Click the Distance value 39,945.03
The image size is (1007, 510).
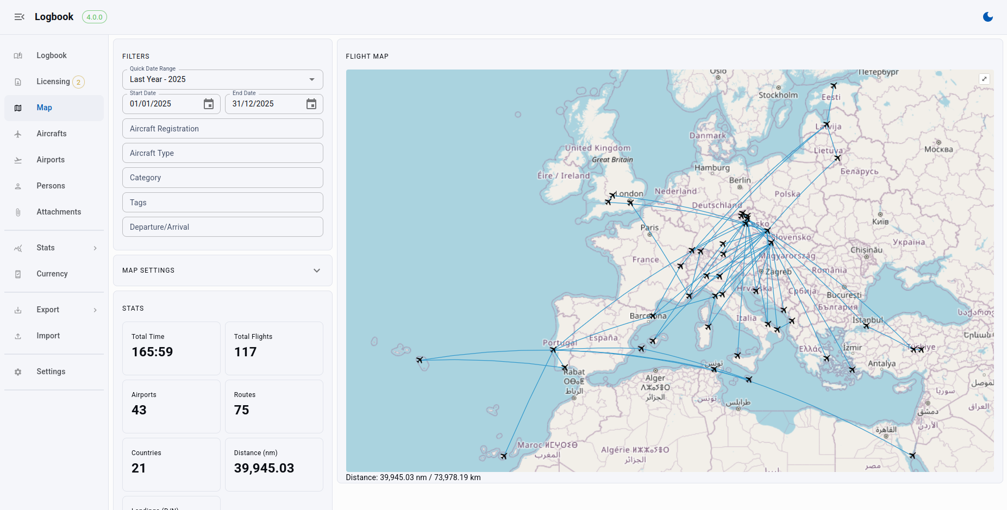coord(264,468)
